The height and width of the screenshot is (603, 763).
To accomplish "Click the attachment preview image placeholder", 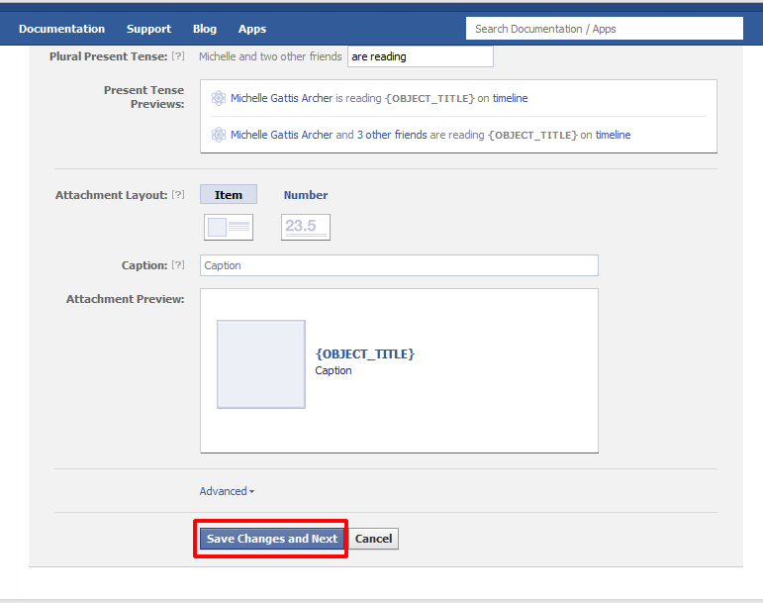I will 261,364.
